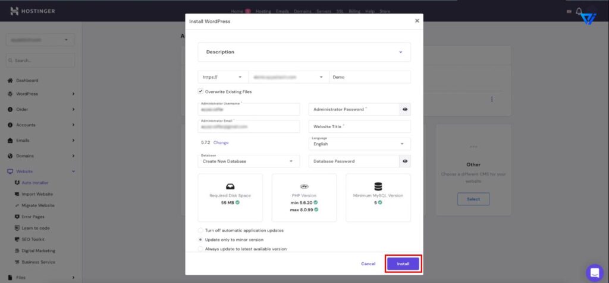This screenshot has width=609, height=283.
Task: Click the sidebar Search field
Action: pos(40,61)
